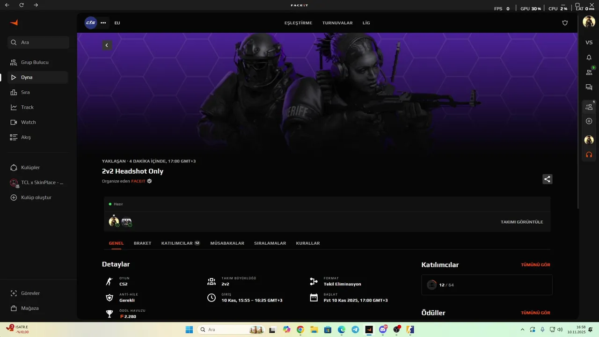
Task: Switch to the KATILIMCILAR tab
Action: tap(181, 243)
